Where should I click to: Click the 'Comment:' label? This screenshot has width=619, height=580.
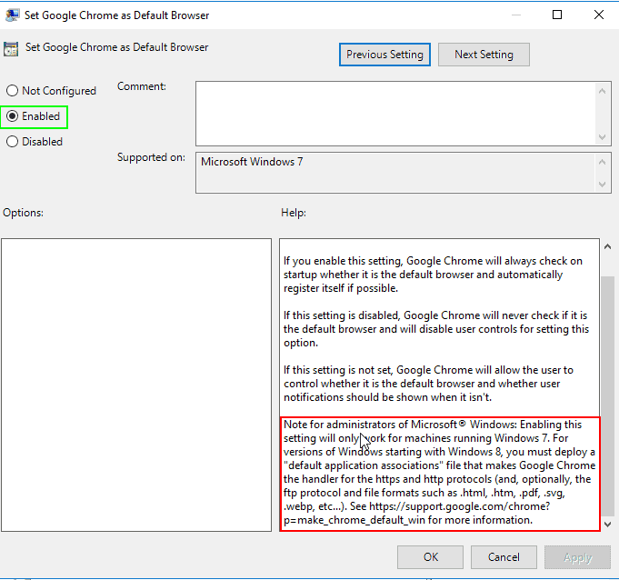point(142,86)
